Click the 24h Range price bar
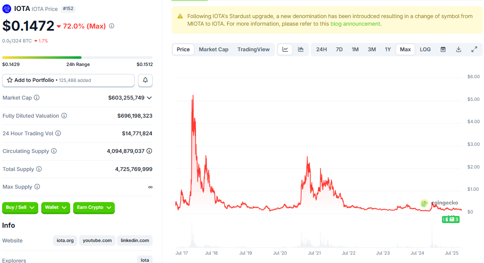Image resolution: width=484 pixels, height=263 pixels. [77, 58]
